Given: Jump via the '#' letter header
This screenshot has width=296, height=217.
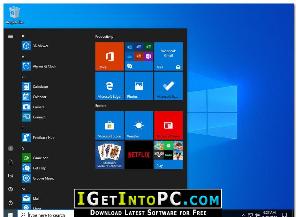Looking at the screenshot, I should 23,36.
